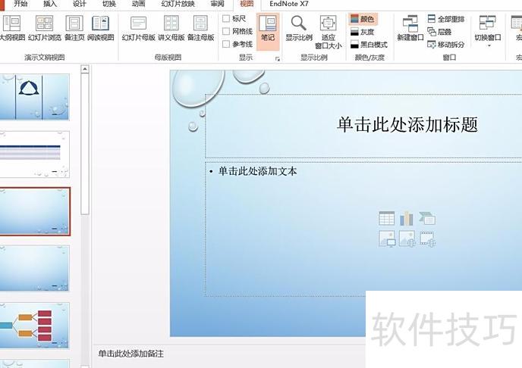Viewport: 522px width, 368px height.
Task: Open 切换窗口 switch windows dropdown
Action: (x=488, y=31)
